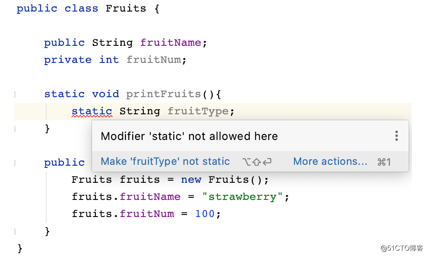Open the More actions... link
427x256 pixels.
pos(330,161)
